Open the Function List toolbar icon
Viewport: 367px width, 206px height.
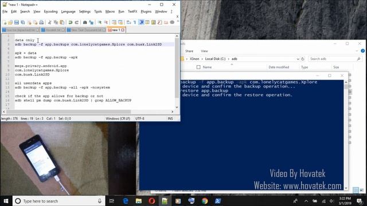pos(159,22)
